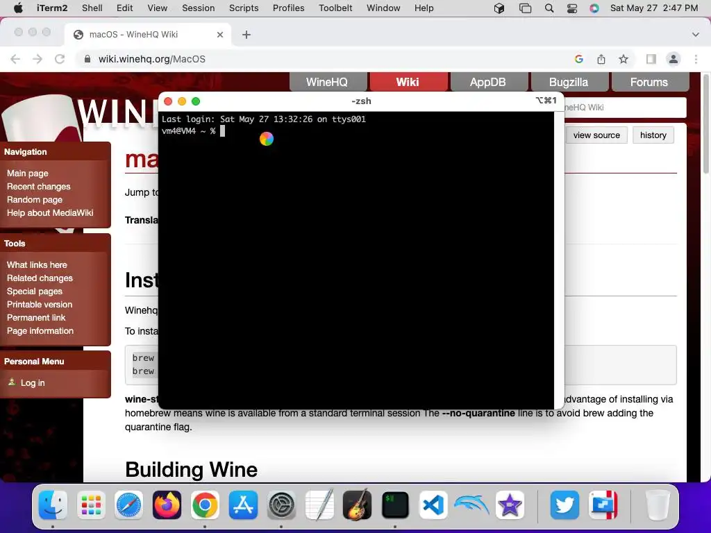Open System Preferences gear in dock
This screenshot has width=711, height=533.
point(281,505)
